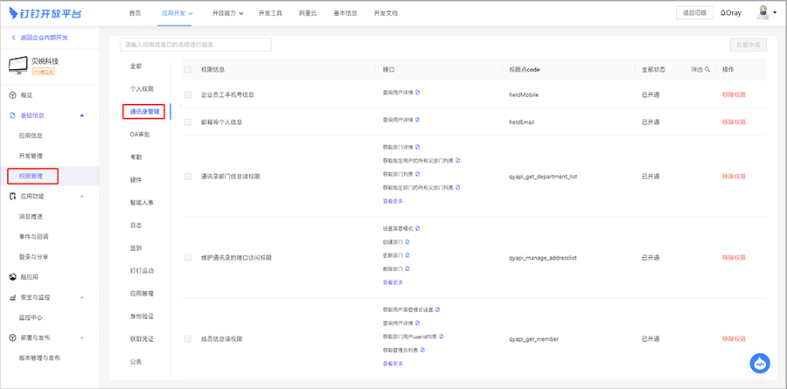Open the floating chat assistant icon
The width and height of the screenshot is (787, 389).
(759, 363)
